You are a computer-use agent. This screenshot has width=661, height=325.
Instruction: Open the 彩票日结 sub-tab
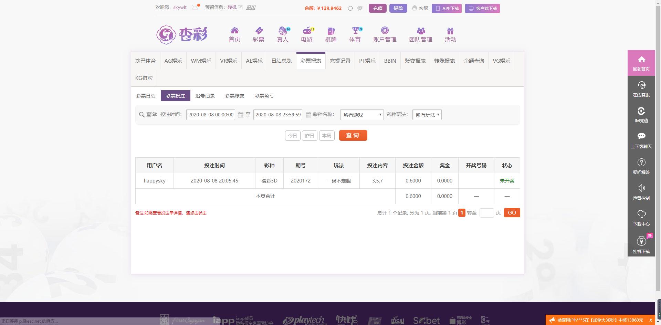click(146, 96)
